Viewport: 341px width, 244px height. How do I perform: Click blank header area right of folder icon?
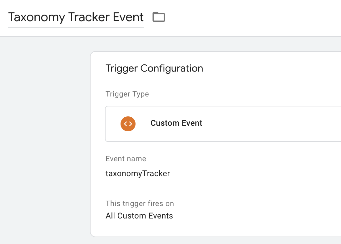250,17
